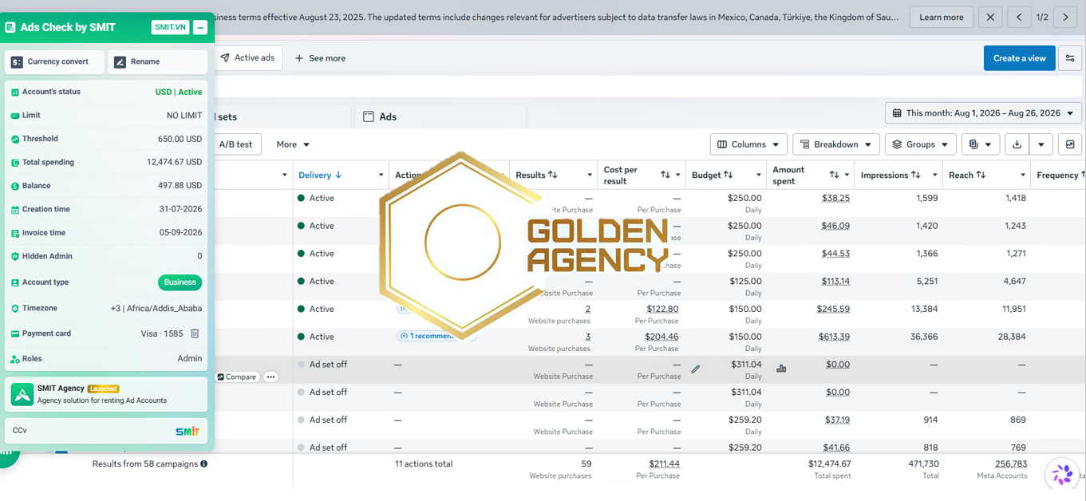The width and height of the screenshot is (1086, 501).
Task: Click the Threshold row icon
Action: [x=14, y=139]
